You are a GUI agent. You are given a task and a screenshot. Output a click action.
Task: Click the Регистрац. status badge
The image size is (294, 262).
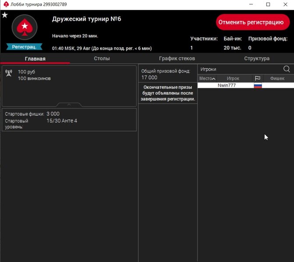[24, 46]
